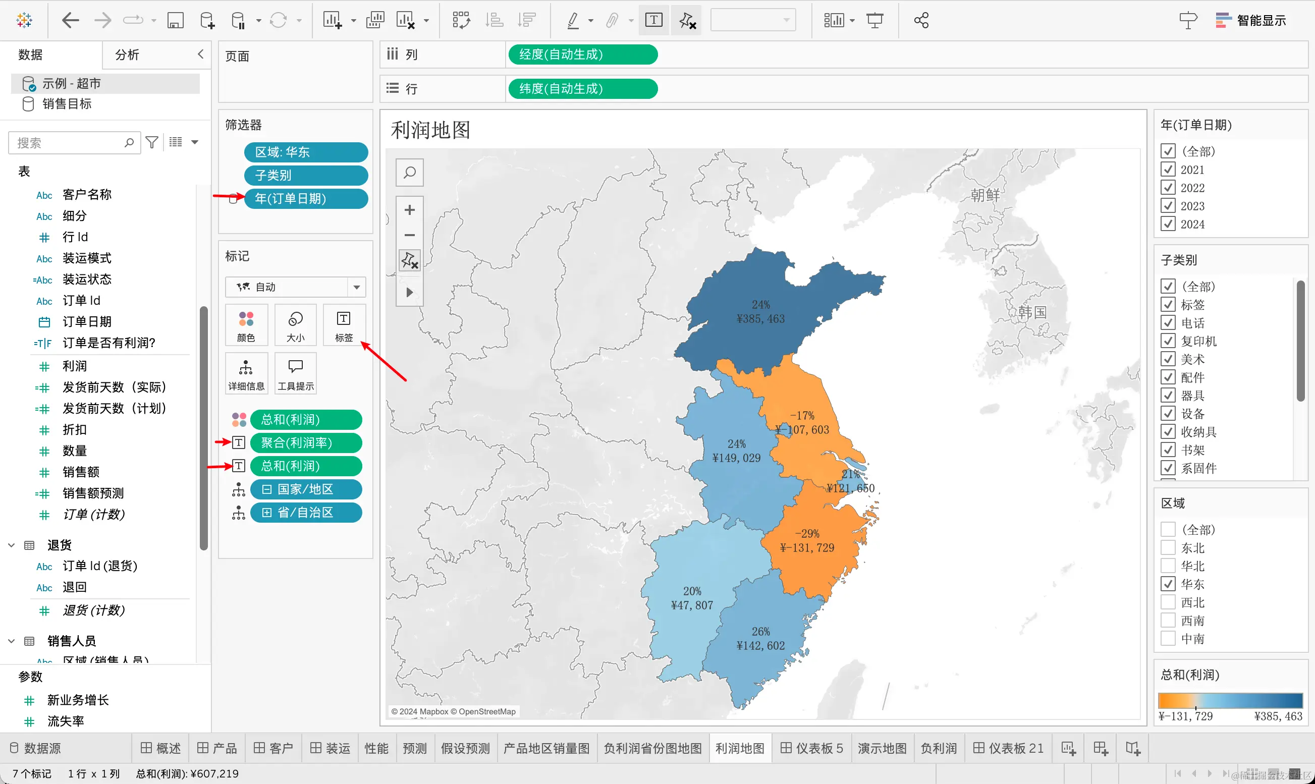Image resolution: width=1315 pixels, height=784 pixels.
Task: Click the presentation mode icon
Action: 874,21
